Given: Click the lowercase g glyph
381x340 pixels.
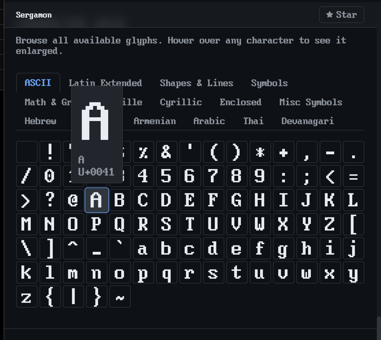Looking at the screenshot, I should click(284, 248).
